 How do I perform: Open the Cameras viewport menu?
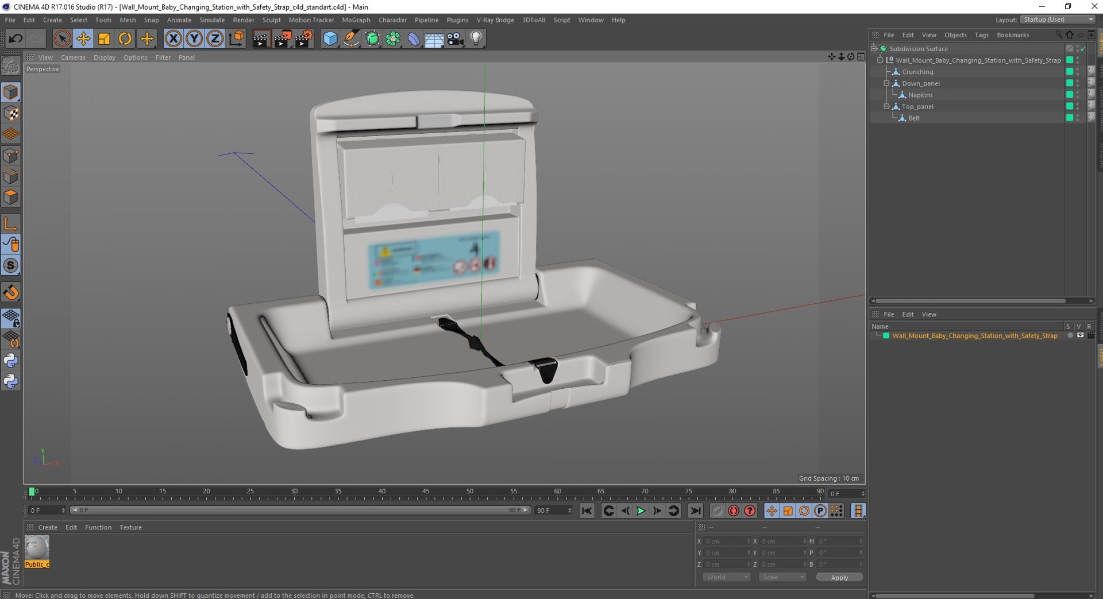(x=73, y=57)
